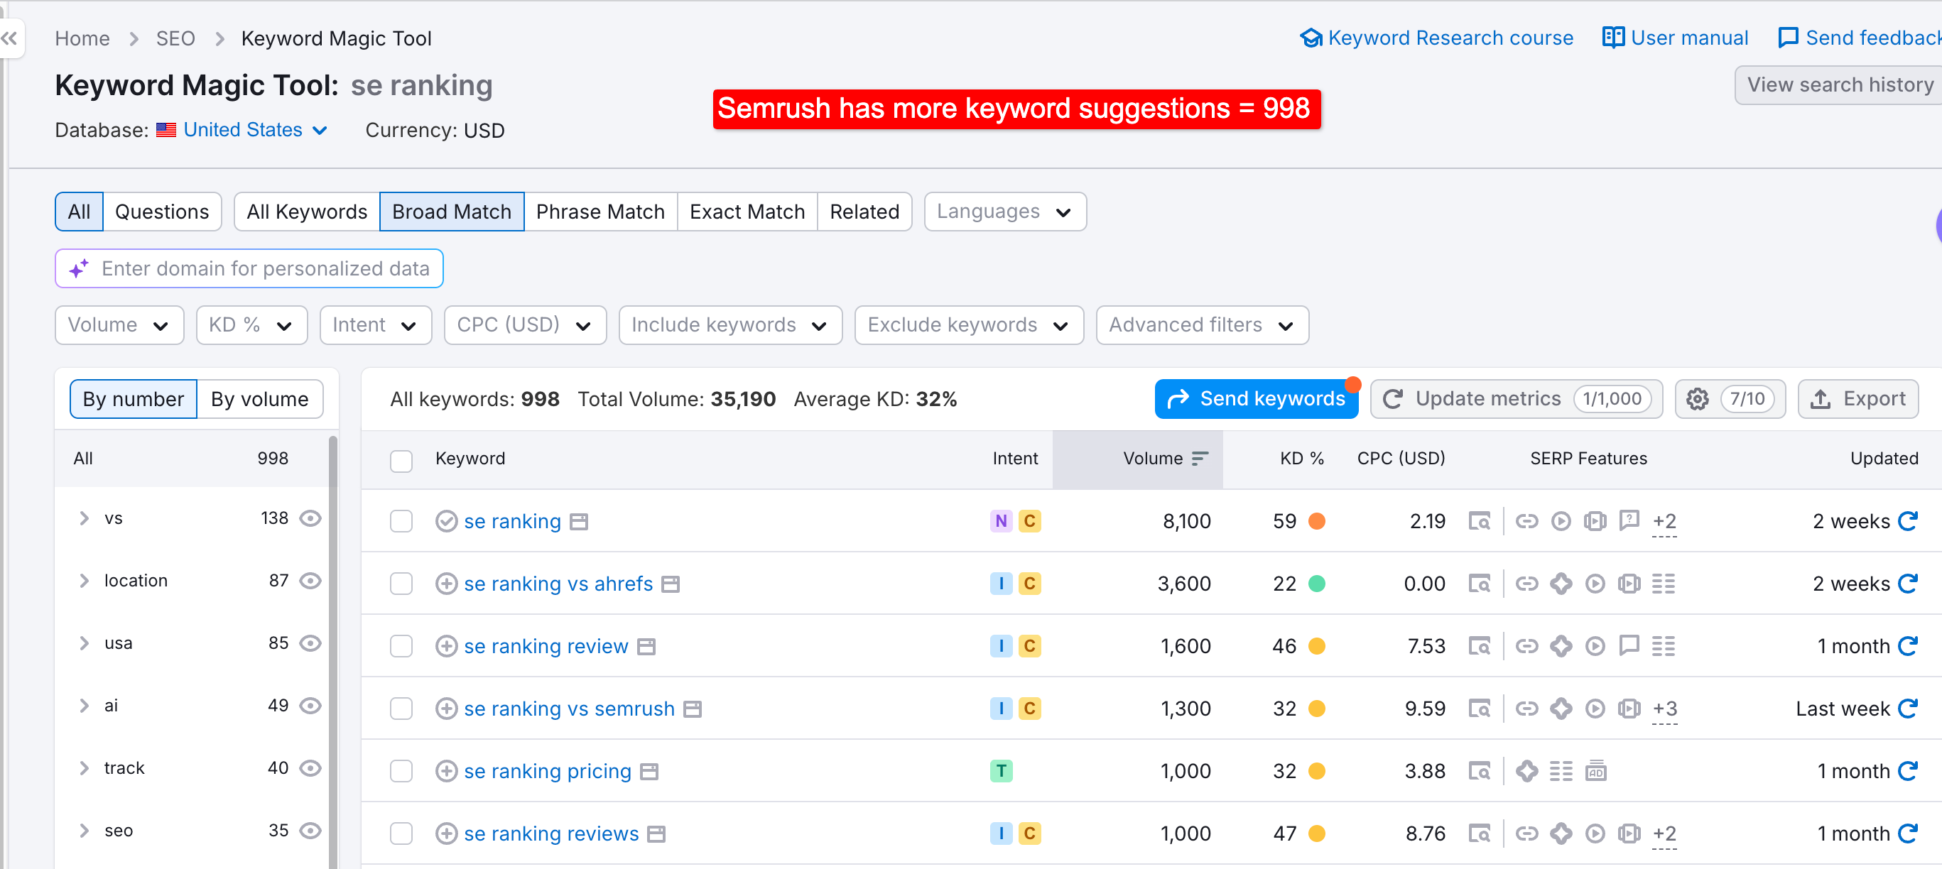
Task: Add se ranking vs ahrefs with plus icon
Action: pos(446,584)
